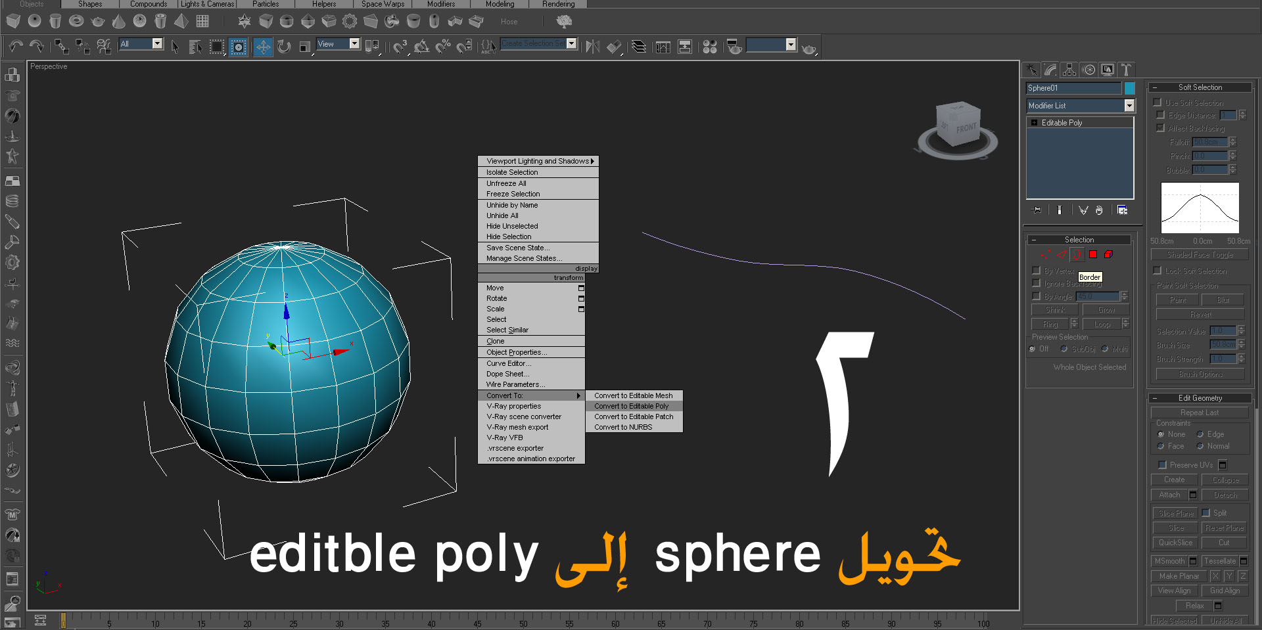
Task: Select the Border sub-object level icon
Action: [1077, 254]
